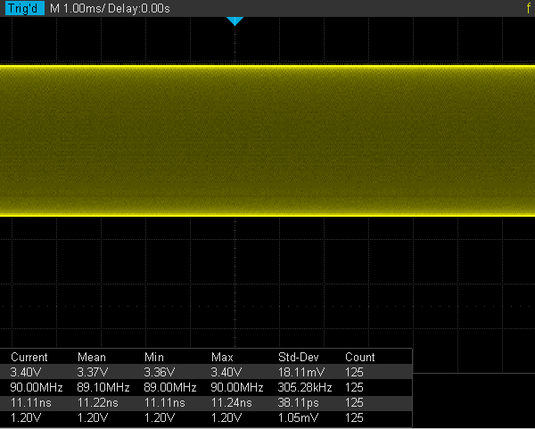Click the Mean column header

[x=92, y=357]
